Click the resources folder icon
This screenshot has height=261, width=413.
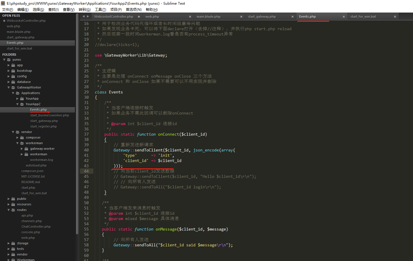[13, 204]
